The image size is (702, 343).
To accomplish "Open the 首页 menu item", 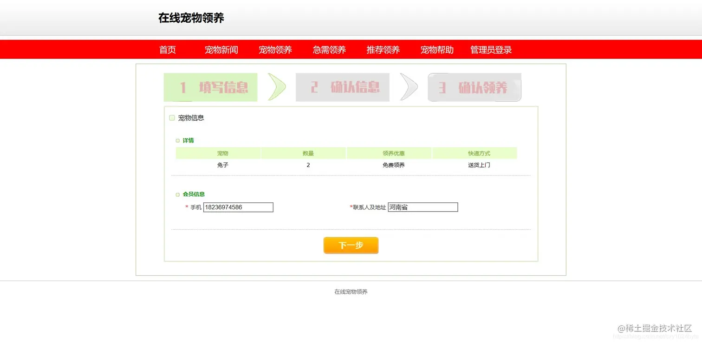I will tap(167, 50).
